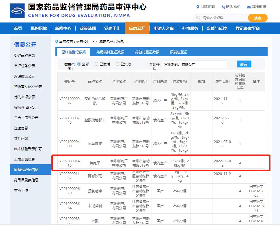Open 共性问题 in the sidebar
The width and height of the screenshot is (280, 226).
click(21, 138)
